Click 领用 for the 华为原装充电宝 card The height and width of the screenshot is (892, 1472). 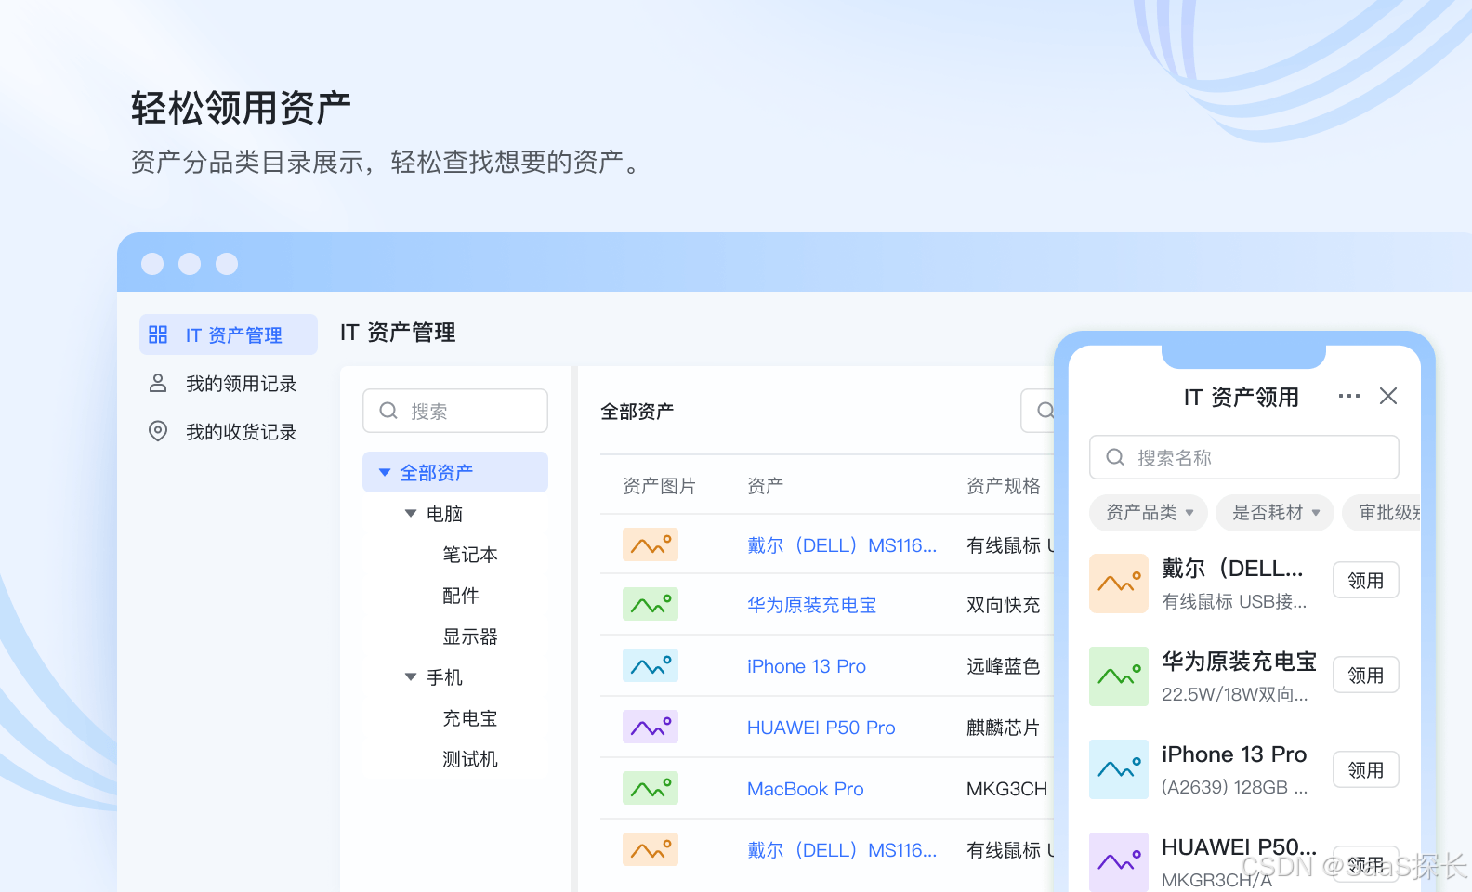click(x=1366, y=675)
